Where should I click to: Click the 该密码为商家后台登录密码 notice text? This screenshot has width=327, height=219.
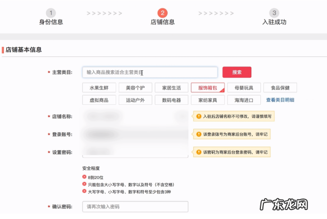tap(235, 152)
